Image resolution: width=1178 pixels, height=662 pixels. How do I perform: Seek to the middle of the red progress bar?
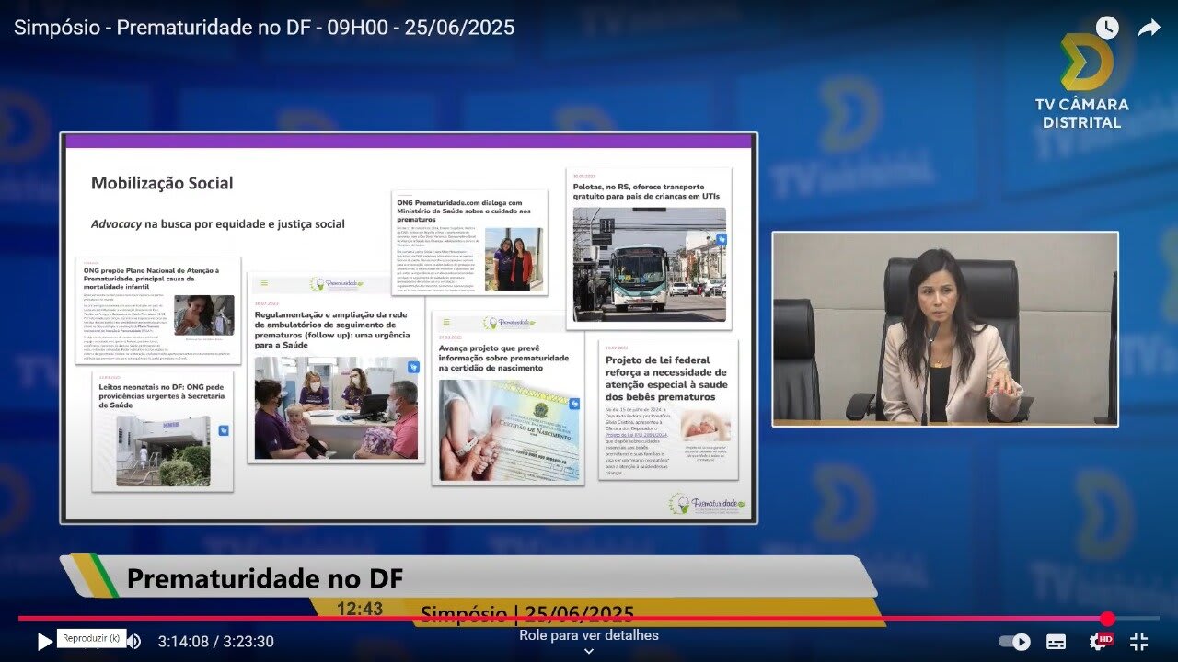click(561, 619)
